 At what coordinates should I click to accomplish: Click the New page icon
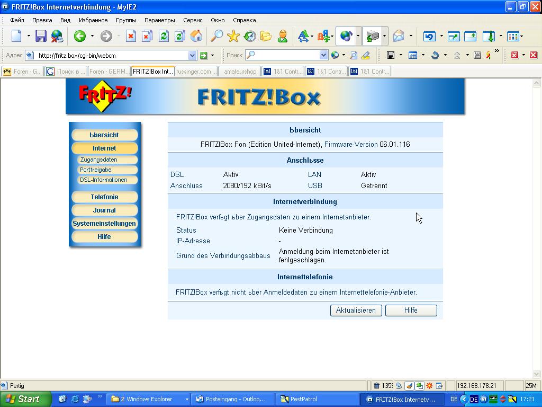16,36
